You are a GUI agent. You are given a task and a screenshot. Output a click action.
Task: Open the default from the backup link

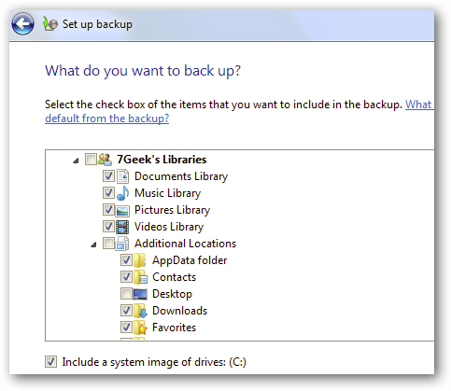coord(107,119)
